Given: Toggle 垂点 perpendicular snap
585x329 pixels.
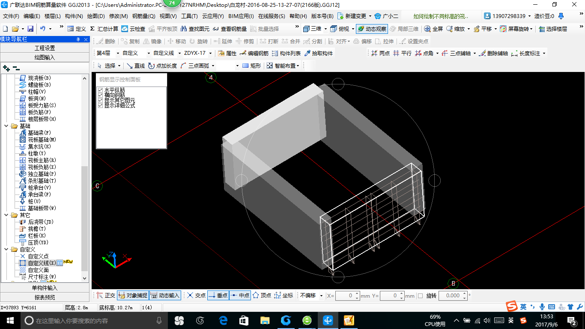Looking at the screenshot, I should [x=218, y=295].
